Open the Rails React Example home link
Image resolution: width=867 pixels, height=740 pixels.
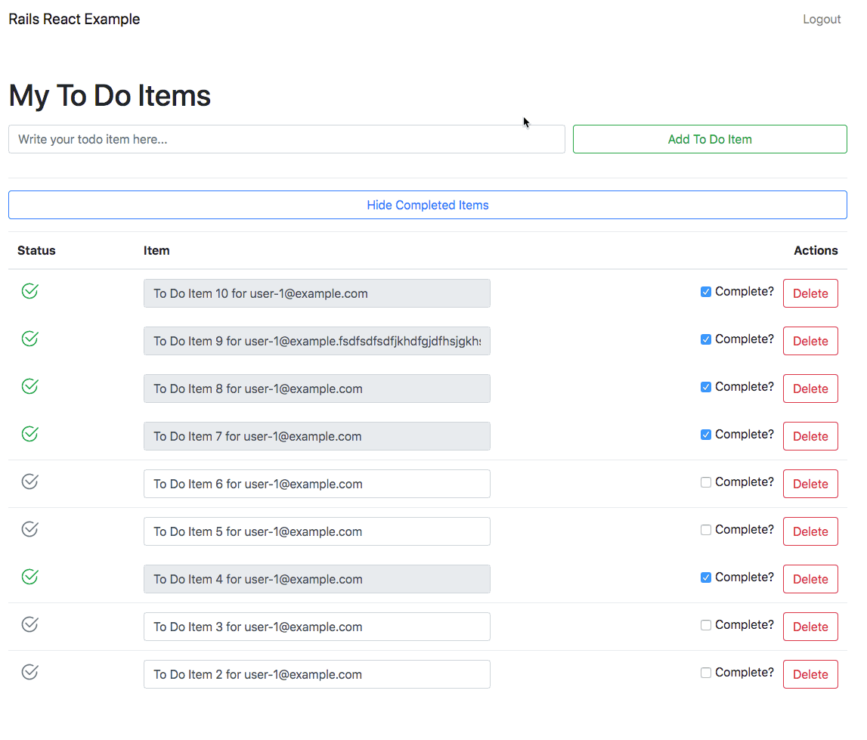pyautogui.click(x=74, y=20)
